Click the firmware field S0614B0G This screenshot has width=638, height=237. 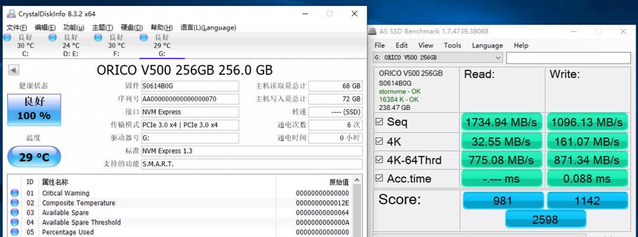point(190,86)
